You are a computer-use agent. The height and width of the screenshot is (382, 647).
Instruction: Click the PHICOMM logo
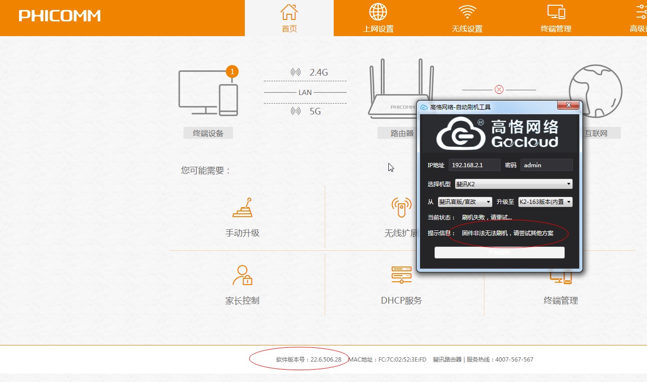(60, 16)
